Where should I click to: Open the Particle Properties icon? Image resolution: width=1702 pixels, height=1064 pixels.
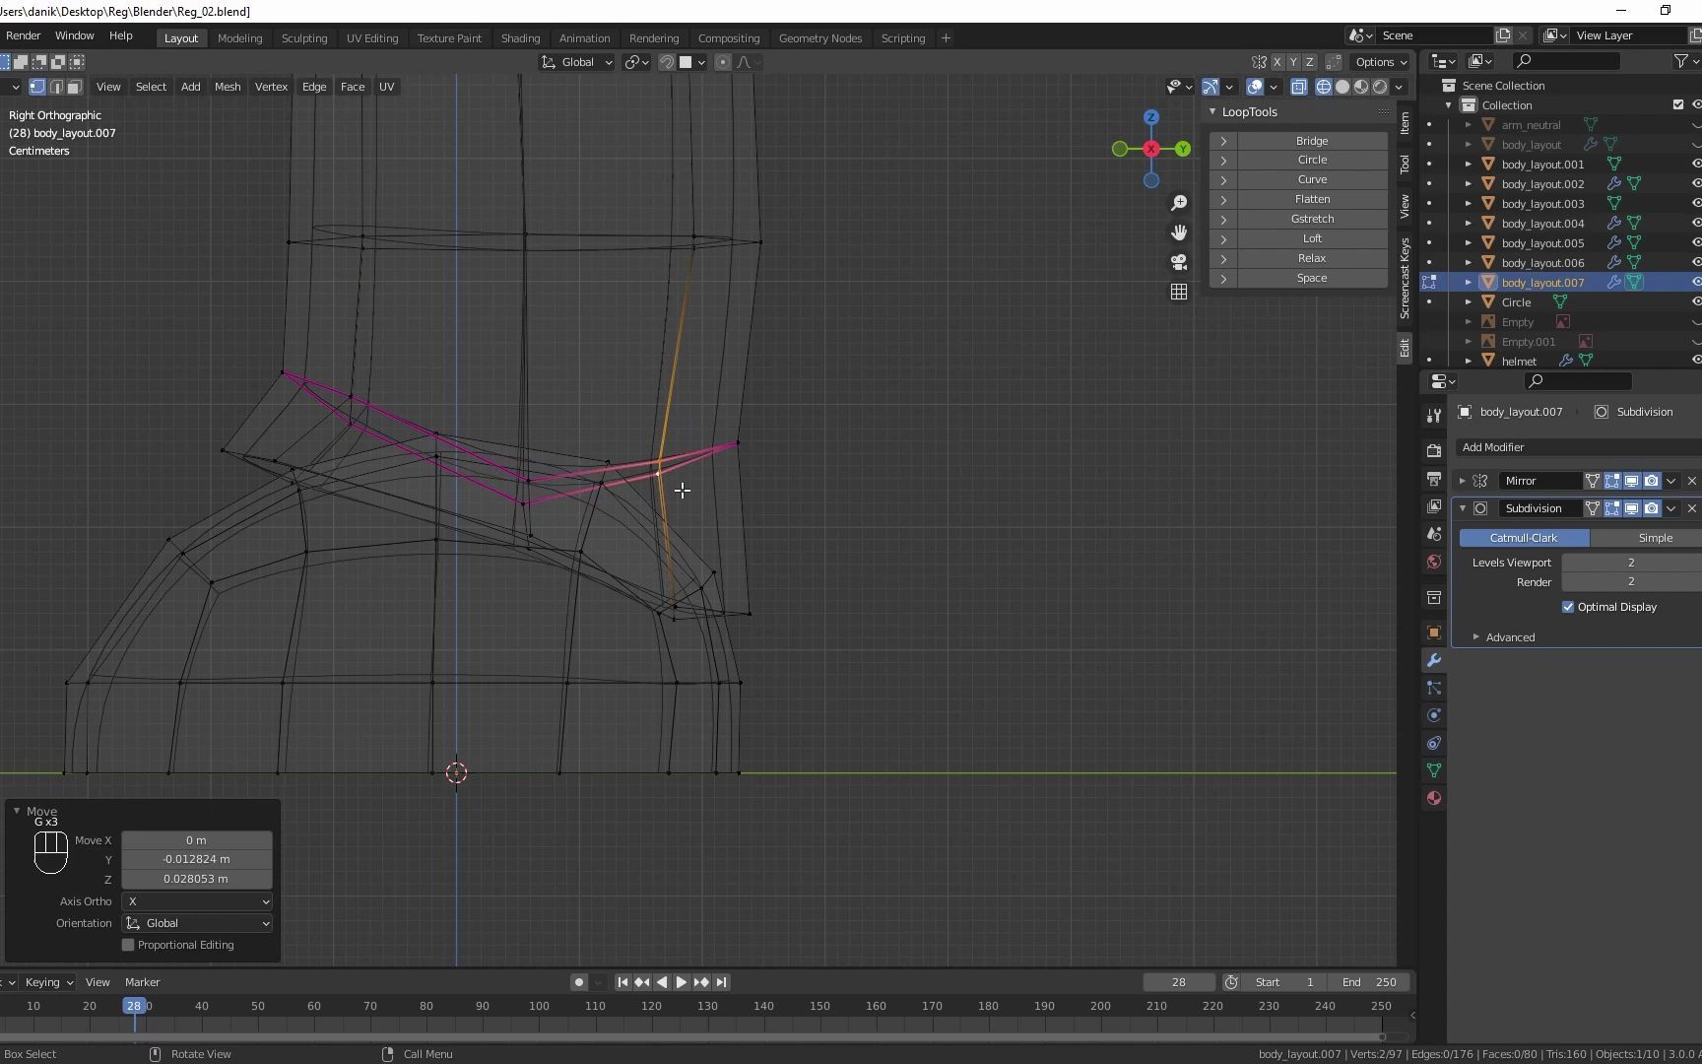(x=1433, y=688)
